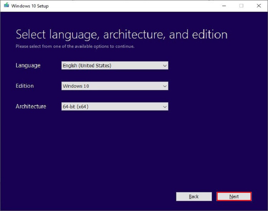Click the 'Please select from one' instruction text
This screenshot has width=268, height=211.
(75, 46)
